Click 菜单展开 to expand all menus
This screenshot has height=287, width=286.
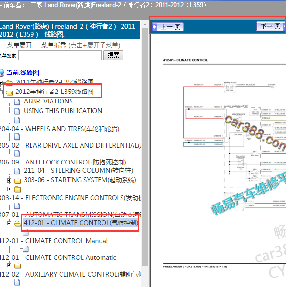point(19,45)
